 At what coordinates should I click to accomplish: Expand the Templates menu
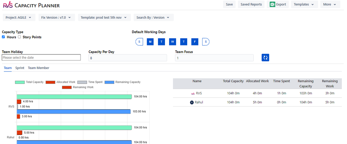305,5
